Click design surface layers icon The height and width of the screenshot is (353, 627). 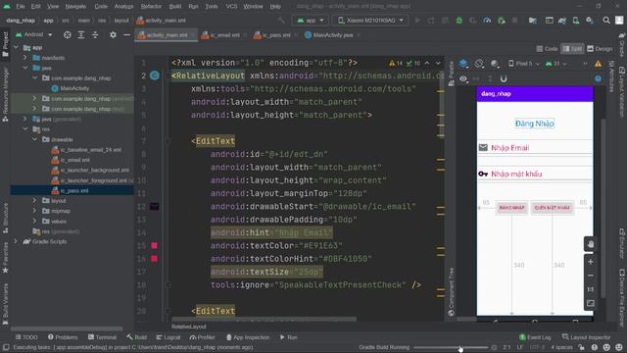tap(463, 64)
